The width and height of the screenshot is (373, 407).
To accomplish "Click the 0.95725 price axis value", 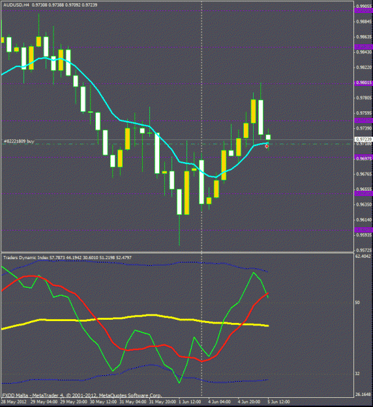I will 364,250.
